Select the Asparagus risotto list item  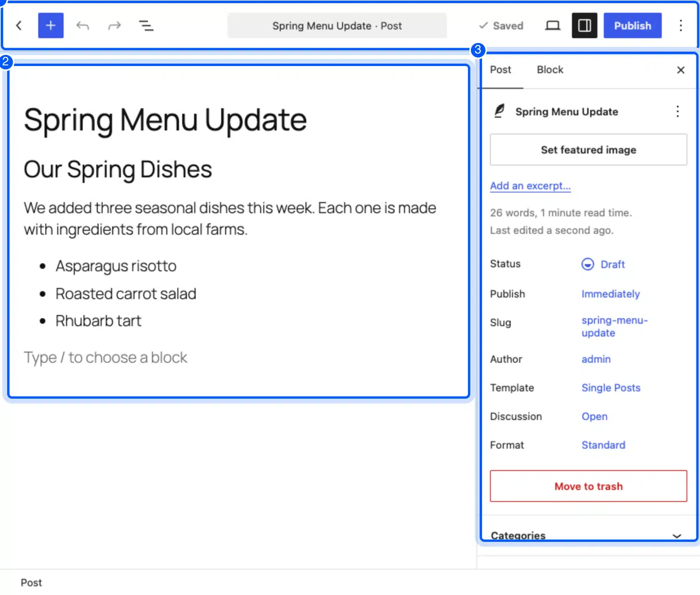(x=116, y=266)
